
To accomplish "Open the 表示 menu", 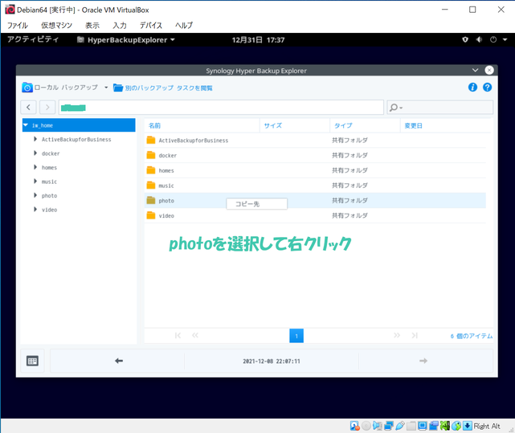I will click(x=92, y=25).
